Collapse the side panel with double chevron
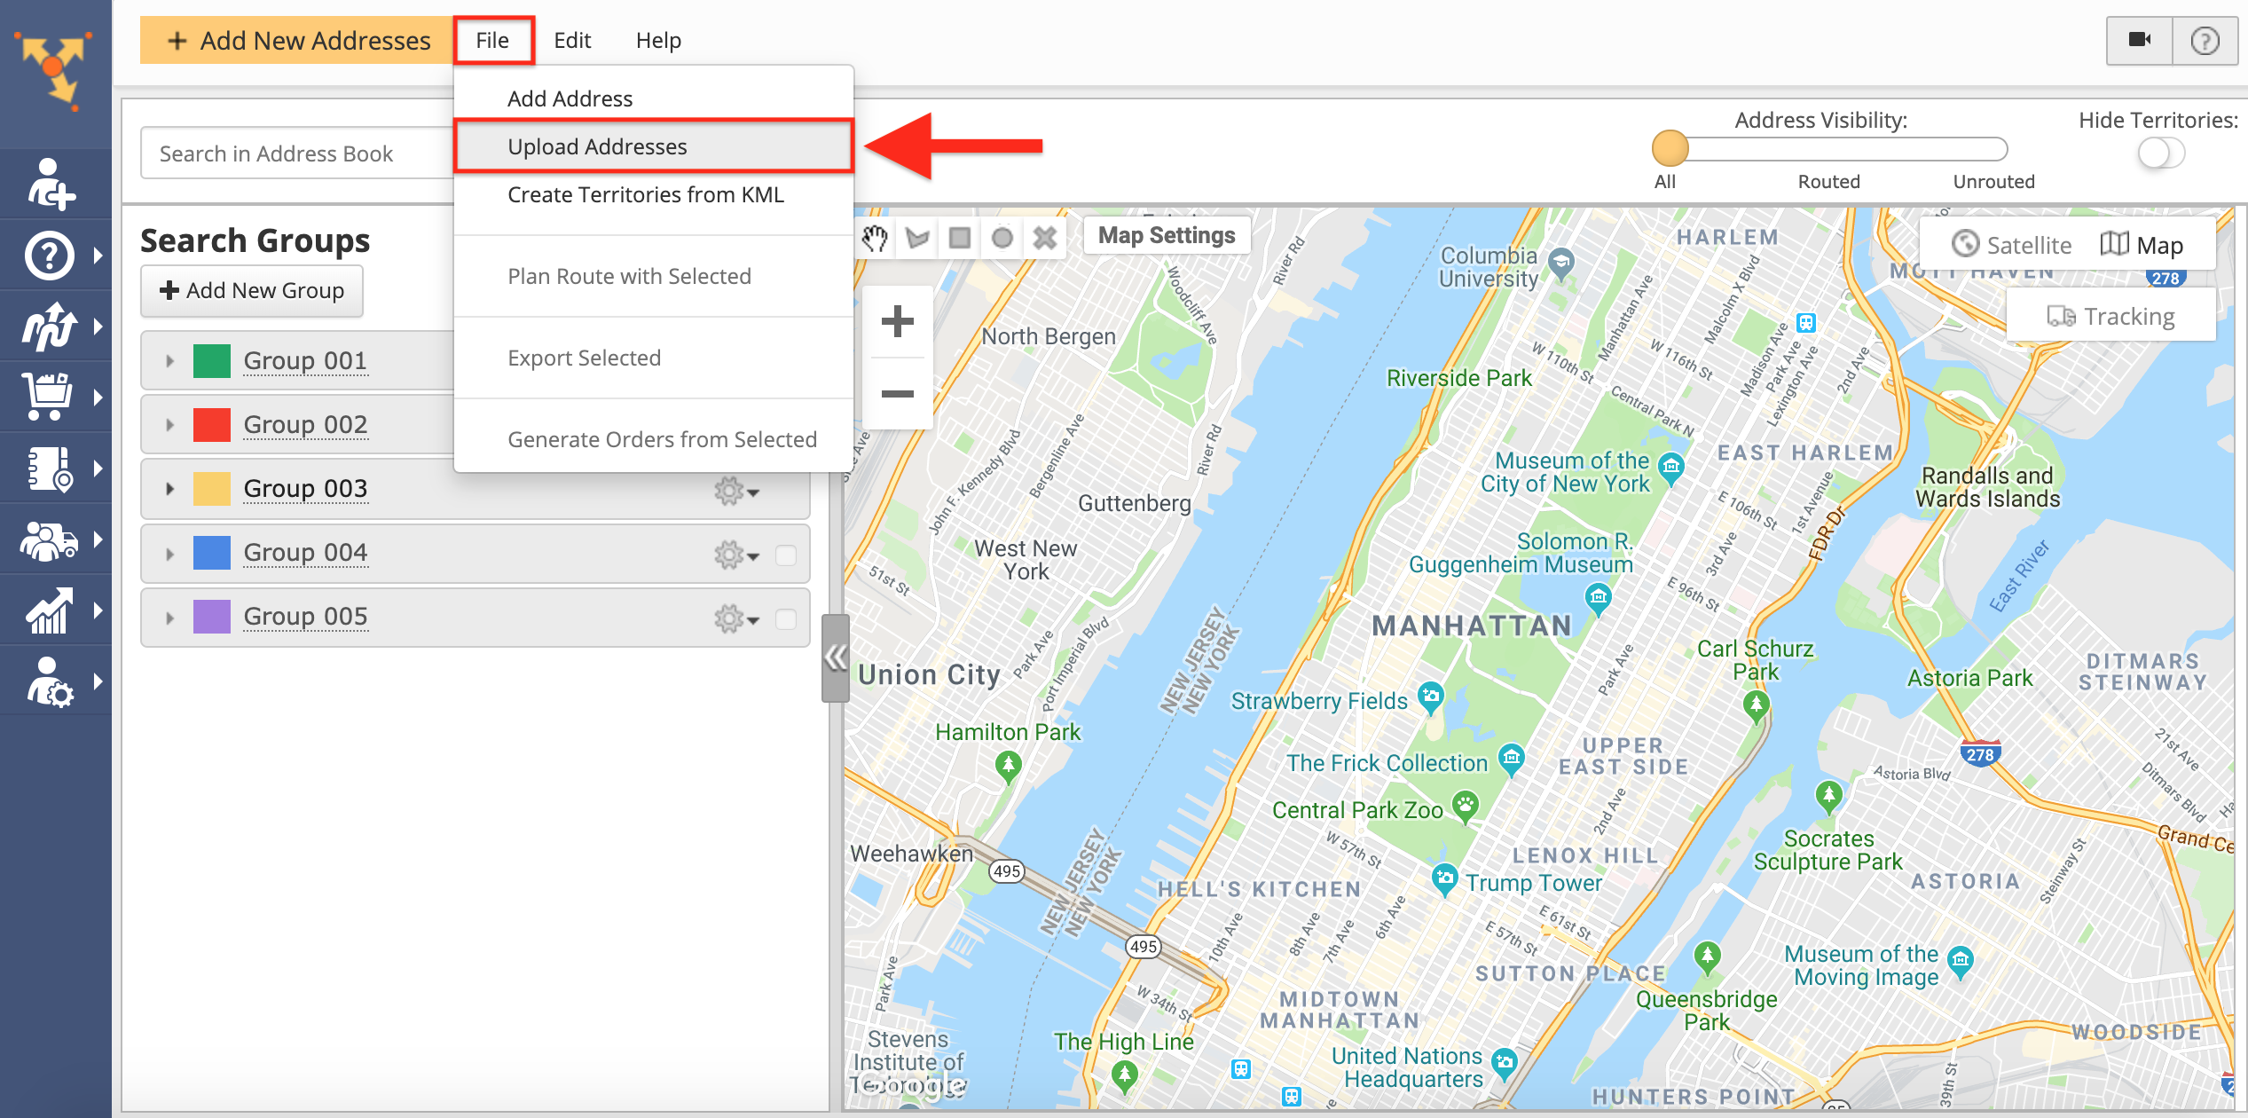2248x1118 pixels. coord(836,657)
